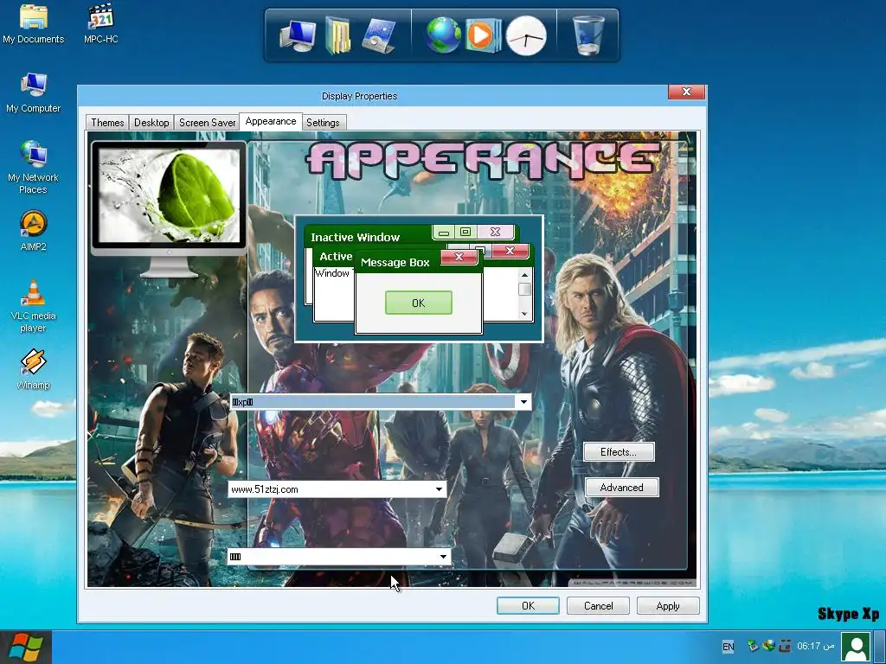Image resolution: width=886 pixels, height=664 pixels.
Task: Switch to the Desktop tab
Action: (x=151, y=123)
